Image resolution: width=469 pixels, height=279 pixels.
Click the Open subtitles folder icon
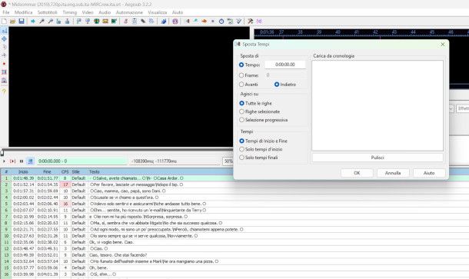pos(12,22)
